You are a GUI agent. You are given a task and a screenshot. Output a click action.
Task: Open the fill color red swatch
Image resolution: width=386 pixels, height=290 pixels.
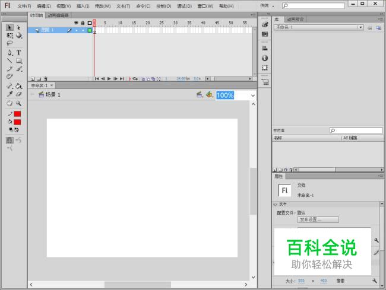[x=17, y=122]
